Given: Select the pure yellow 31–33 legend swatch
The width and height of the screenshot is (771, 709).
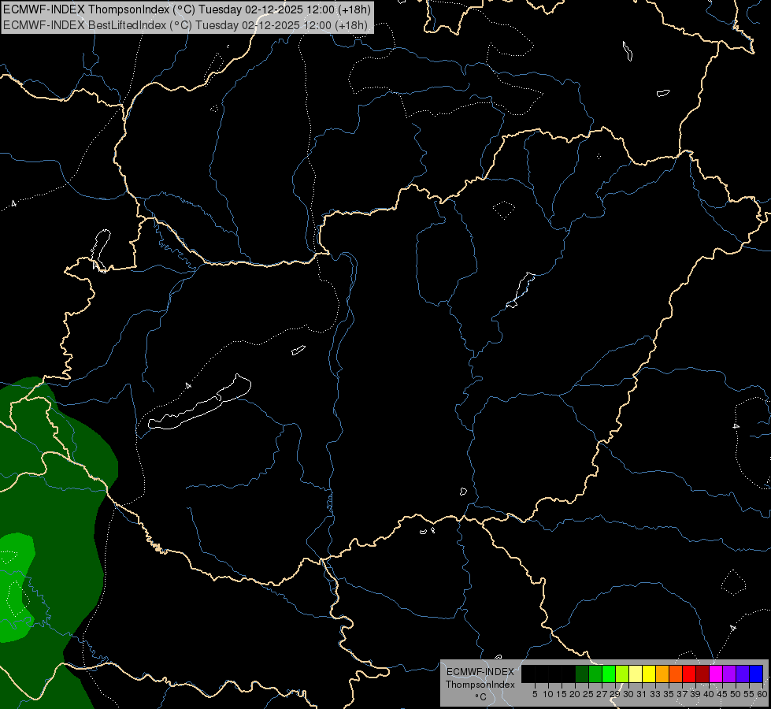Looking at the screenshot, I should [x=649, y=674].
